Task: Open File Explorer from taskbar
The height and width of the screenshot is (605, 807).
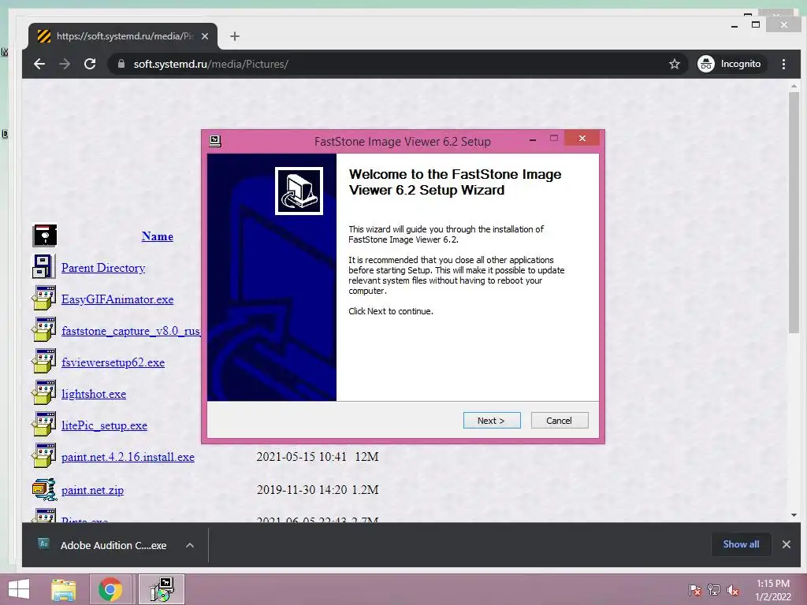Action: [64, 589]
